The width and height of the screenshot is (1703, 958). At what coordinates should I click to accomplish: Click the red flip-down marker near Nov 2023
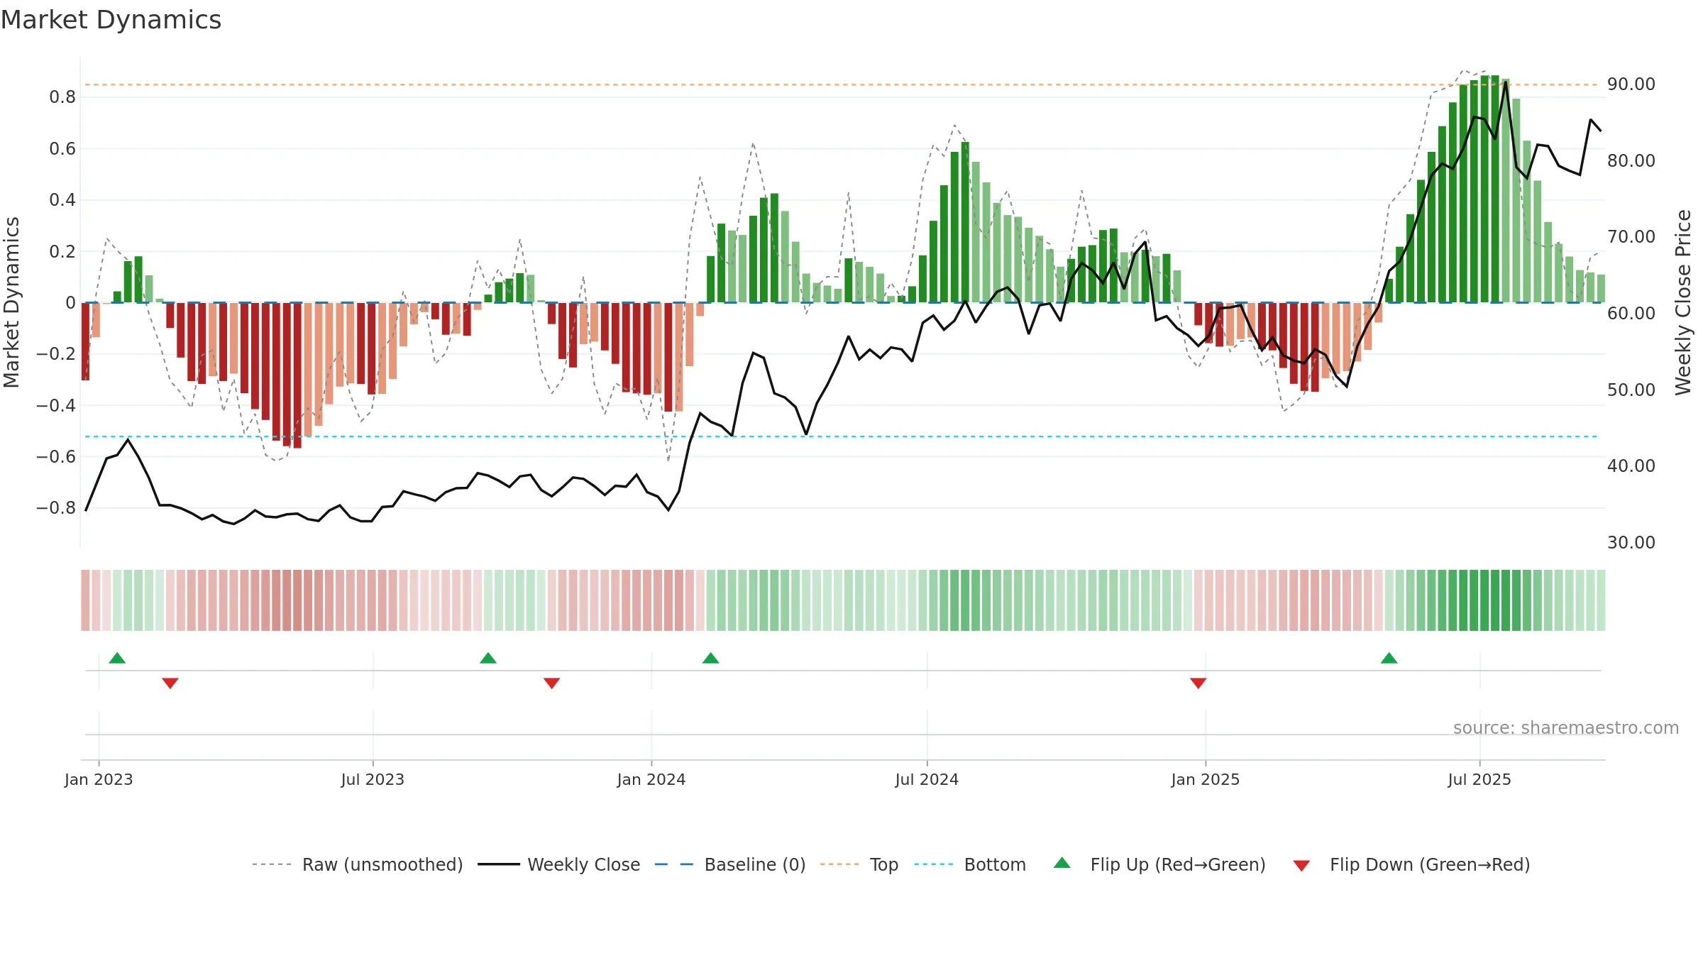pyautogui.click(x=551, y=683)
